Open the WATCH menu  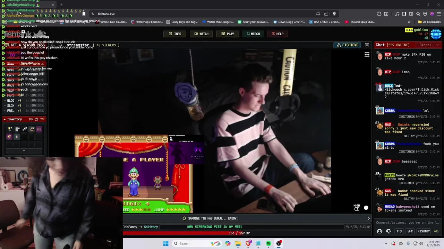pyautogui.click(x=201, y=34)
